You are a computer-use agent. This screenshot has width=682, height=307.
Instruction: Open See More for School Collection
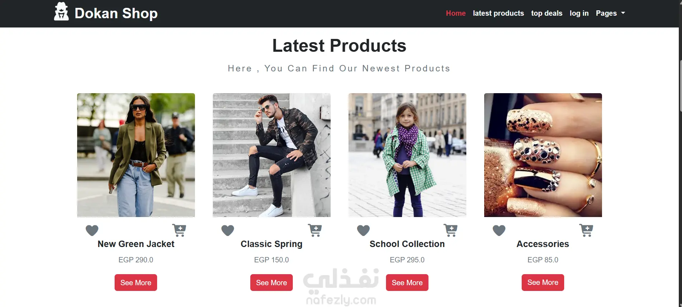point(407,282)
